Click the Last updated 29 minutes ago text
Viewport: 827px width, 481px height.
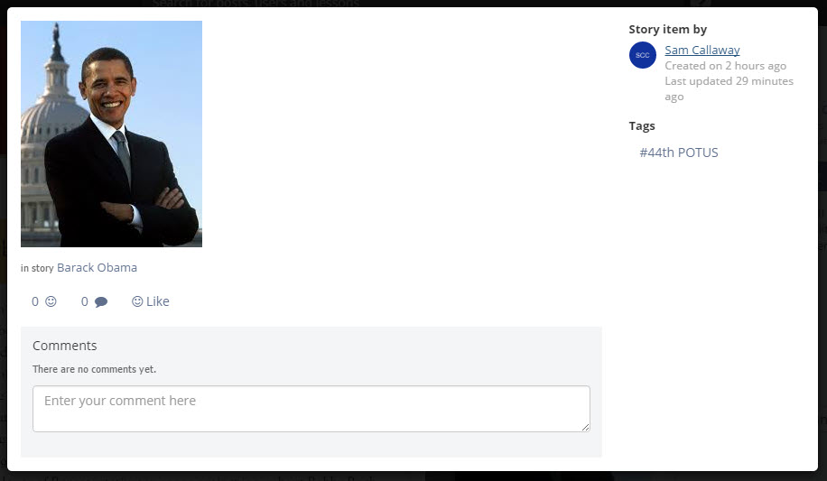pyautogui.click(x=729, y=88)
